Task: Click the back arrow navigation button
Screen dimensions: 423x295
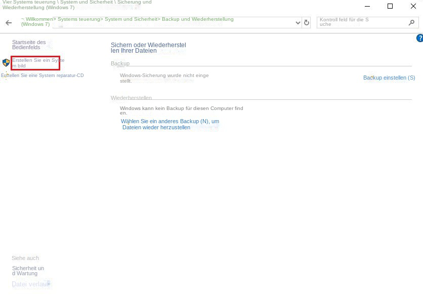Action: [x=9, y=23]
